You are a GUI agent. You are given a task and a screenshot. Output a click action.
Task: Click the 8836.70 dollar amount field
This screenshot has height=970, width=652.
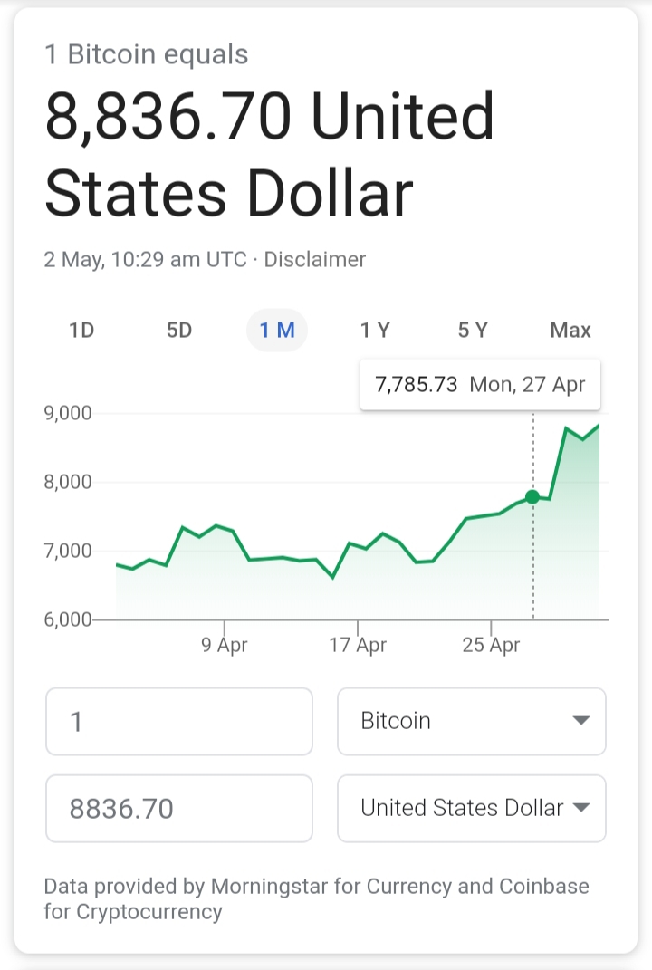coord(178,808)
